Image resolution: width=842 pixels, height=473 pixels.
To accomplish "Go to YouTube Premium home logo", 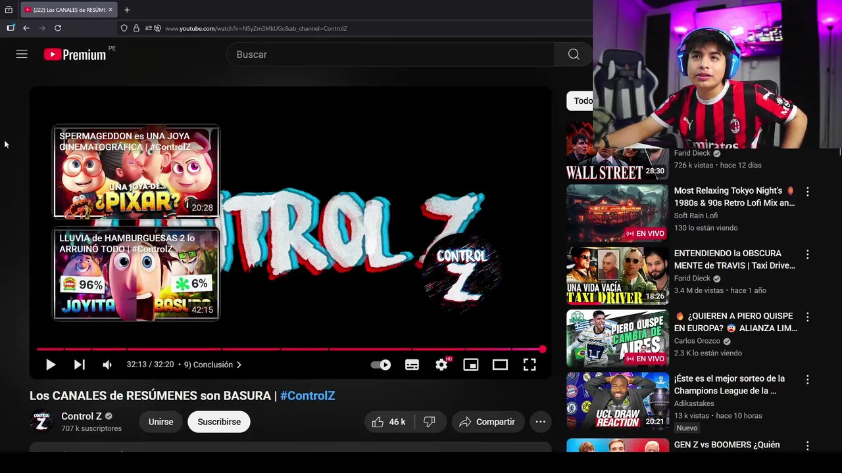I will pos(75,55).
